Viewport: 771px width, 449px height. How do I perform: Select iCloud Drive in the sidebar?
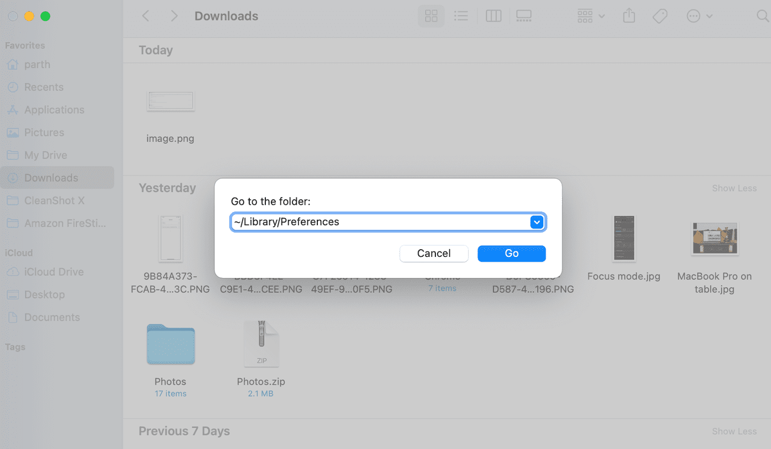[54, 272]
